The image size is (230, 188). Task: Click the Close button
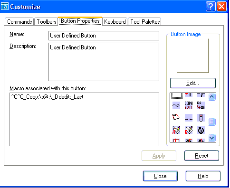[x=160, y=176]
